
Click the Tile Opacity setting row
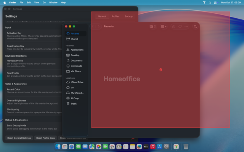click(34, 111)
